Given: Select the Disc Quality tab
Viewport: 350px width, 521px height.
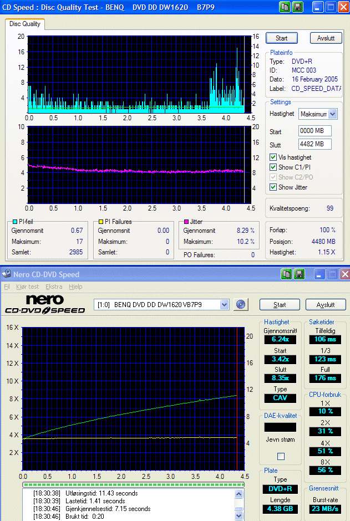Looking at the screenshot, I should 25,24.
